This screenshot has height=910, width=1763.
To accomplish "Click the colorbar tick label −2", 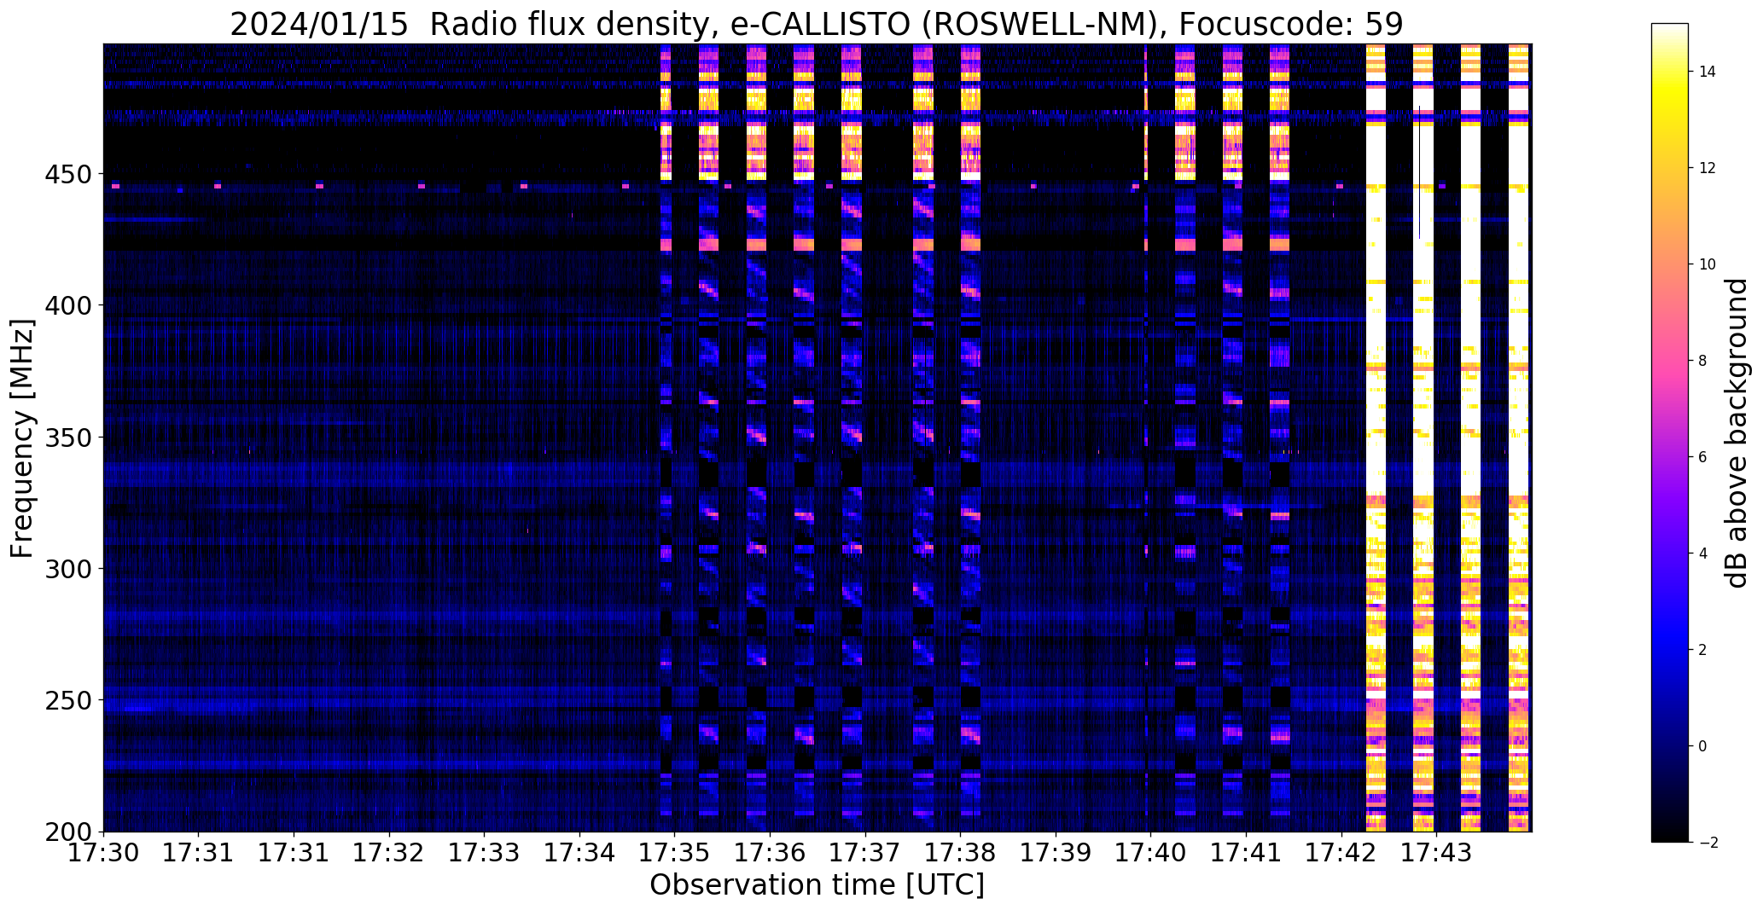I will pyautogui.click(x=1708, y=843).
